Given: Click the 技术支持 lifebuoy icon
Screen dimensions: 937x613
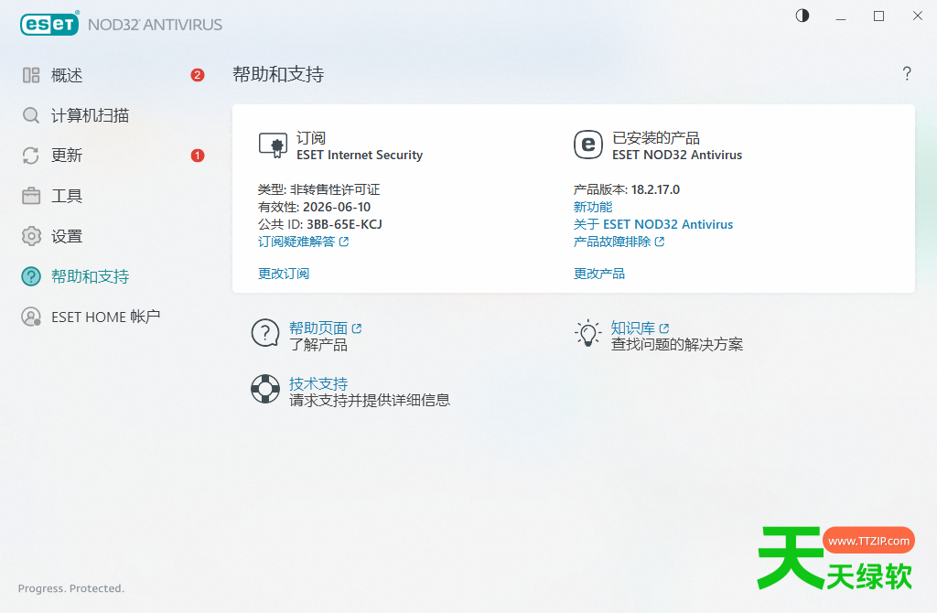Looking at the screenshot, I should click(265, 389).
